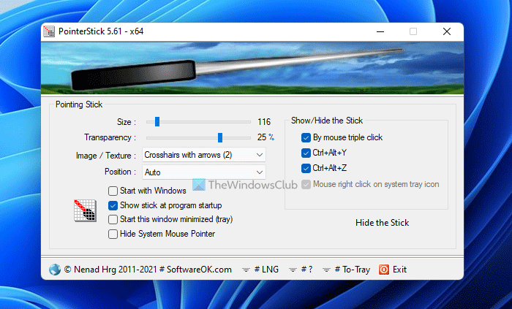Screen dimensions: 512x309
Task: Open the # LNG language menu
Action: tap(260, 270)
